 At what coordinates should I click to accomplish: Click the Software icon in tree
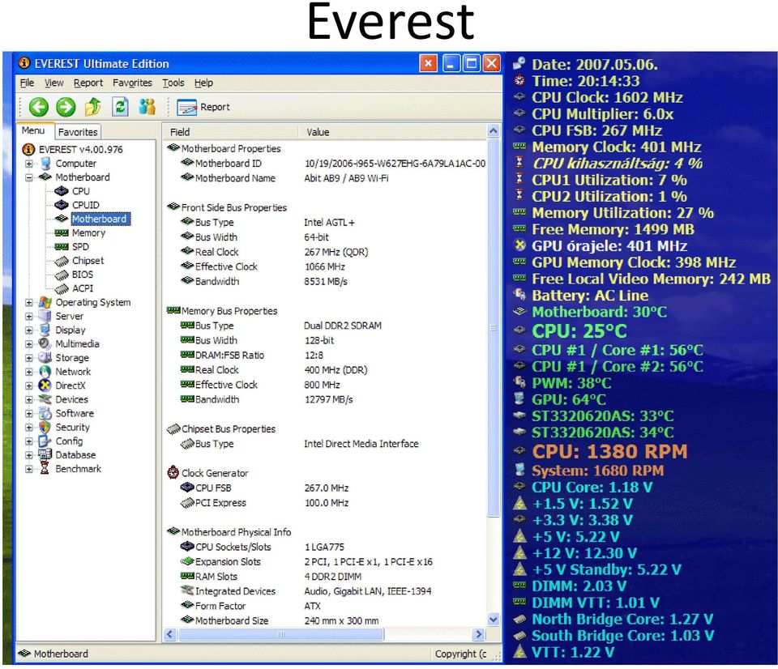45,413
